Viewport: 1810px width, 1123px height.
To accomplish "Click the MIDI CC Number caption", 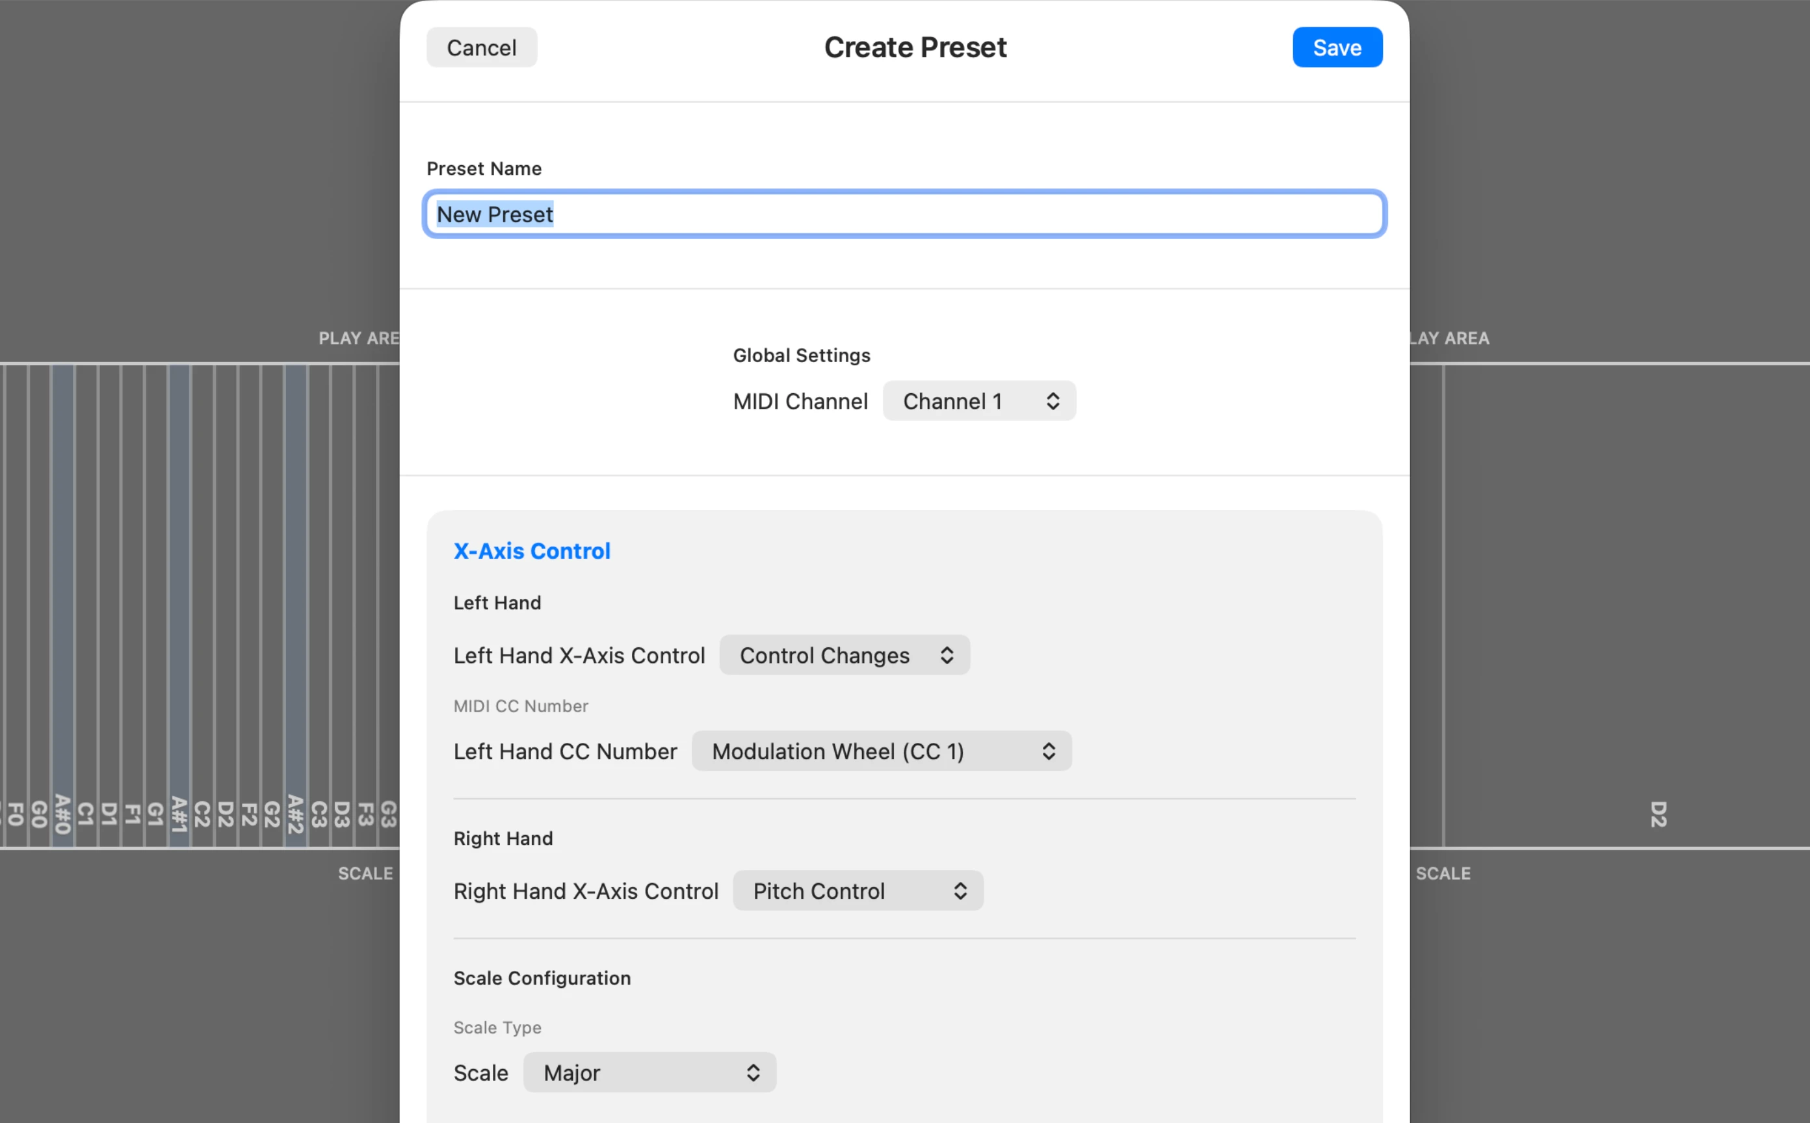I will (521, 706).
